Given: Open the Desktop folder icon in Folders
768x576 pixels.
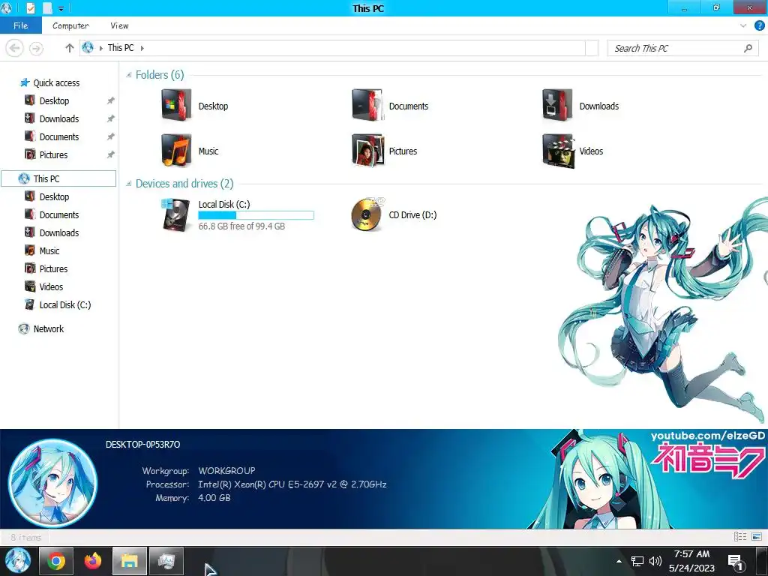Looking at the screenshot, I should pos(176,105).
